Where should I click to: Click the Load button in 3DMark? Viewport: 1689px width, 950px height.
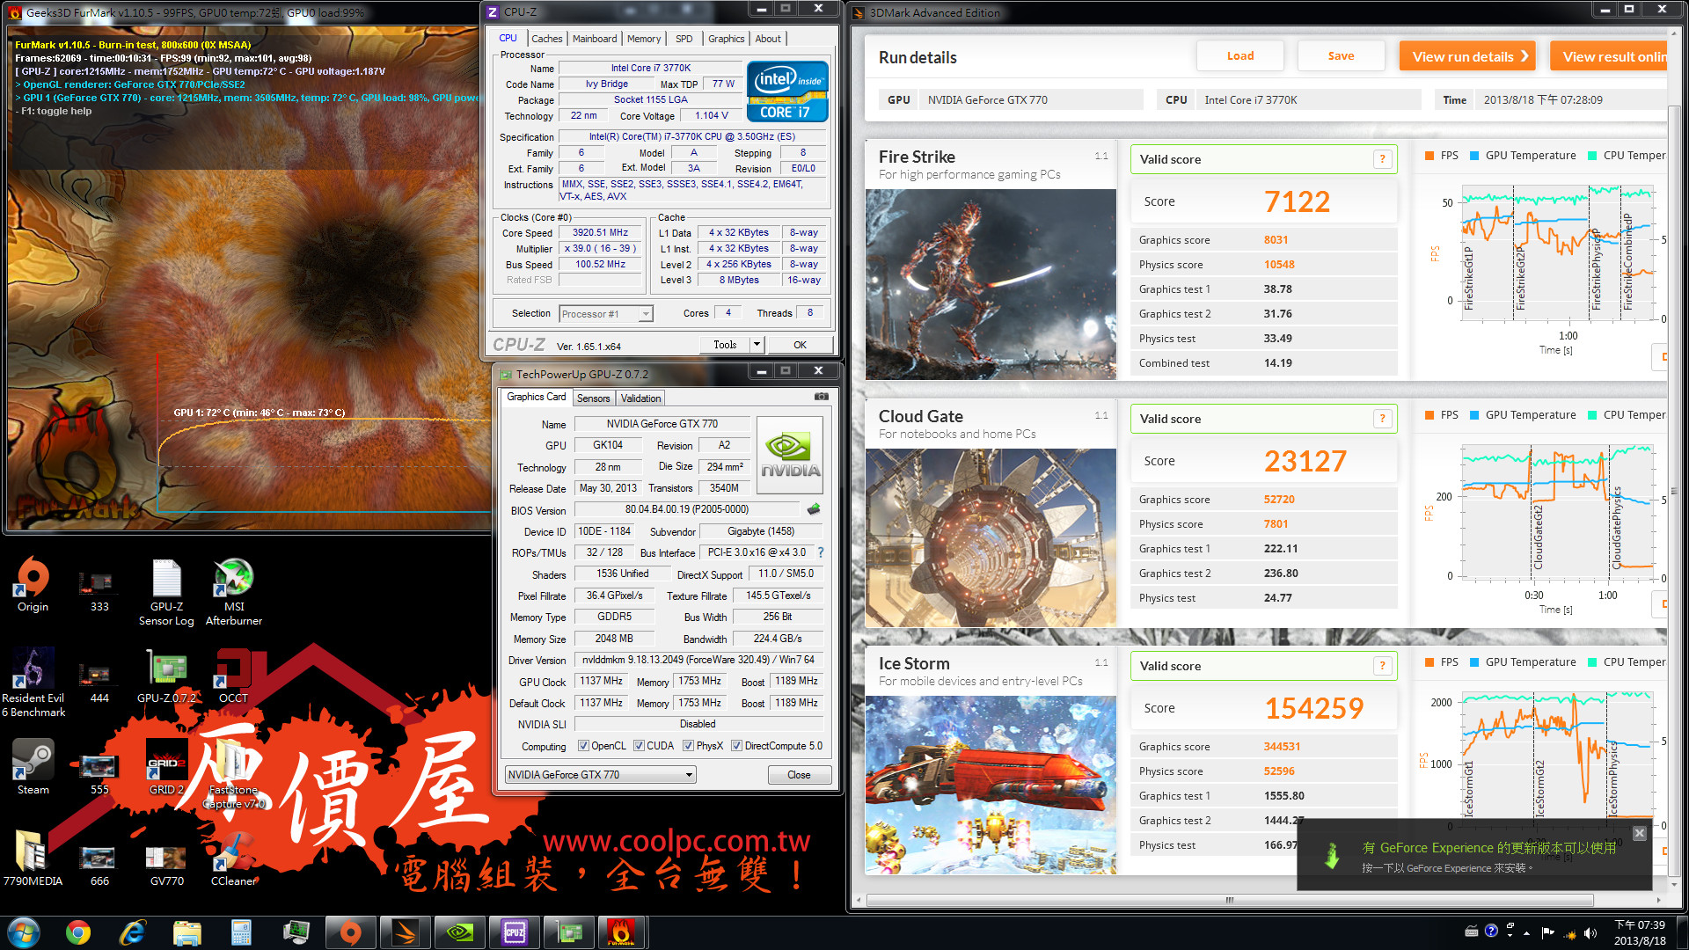coord(1240,55)
